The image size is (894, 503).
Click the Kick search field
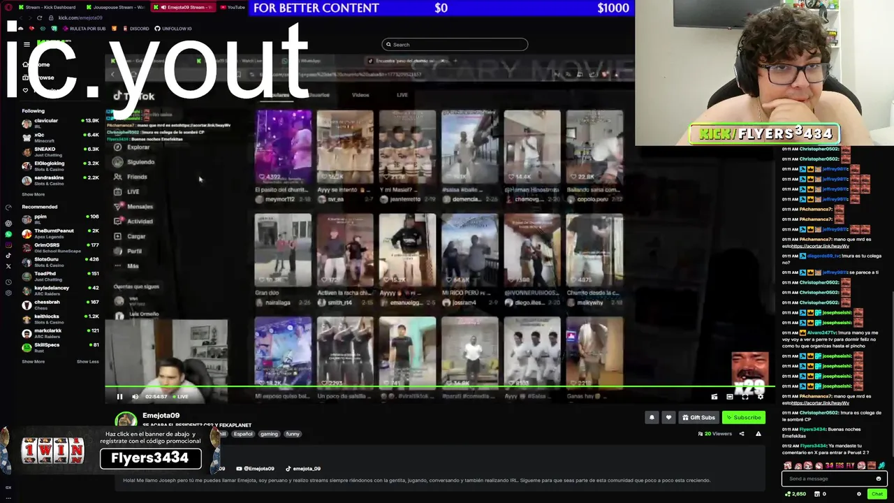point(455,45)
